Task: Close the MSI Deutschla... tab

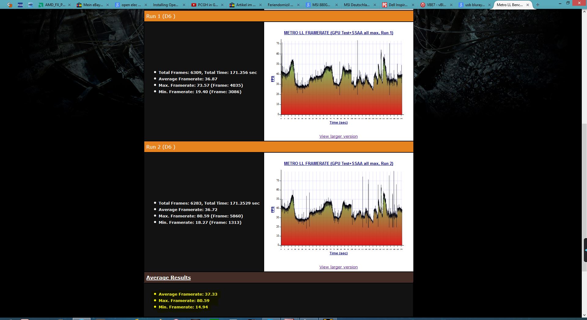Action: click(x=375, y=5)
